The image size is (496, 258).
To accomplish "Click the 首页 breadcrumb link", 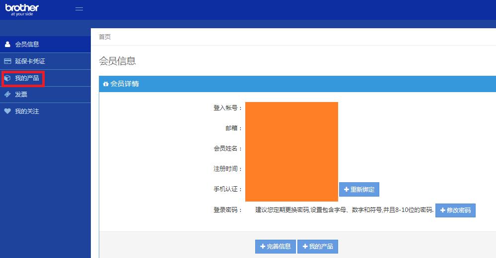I will (x=105, y=37).
